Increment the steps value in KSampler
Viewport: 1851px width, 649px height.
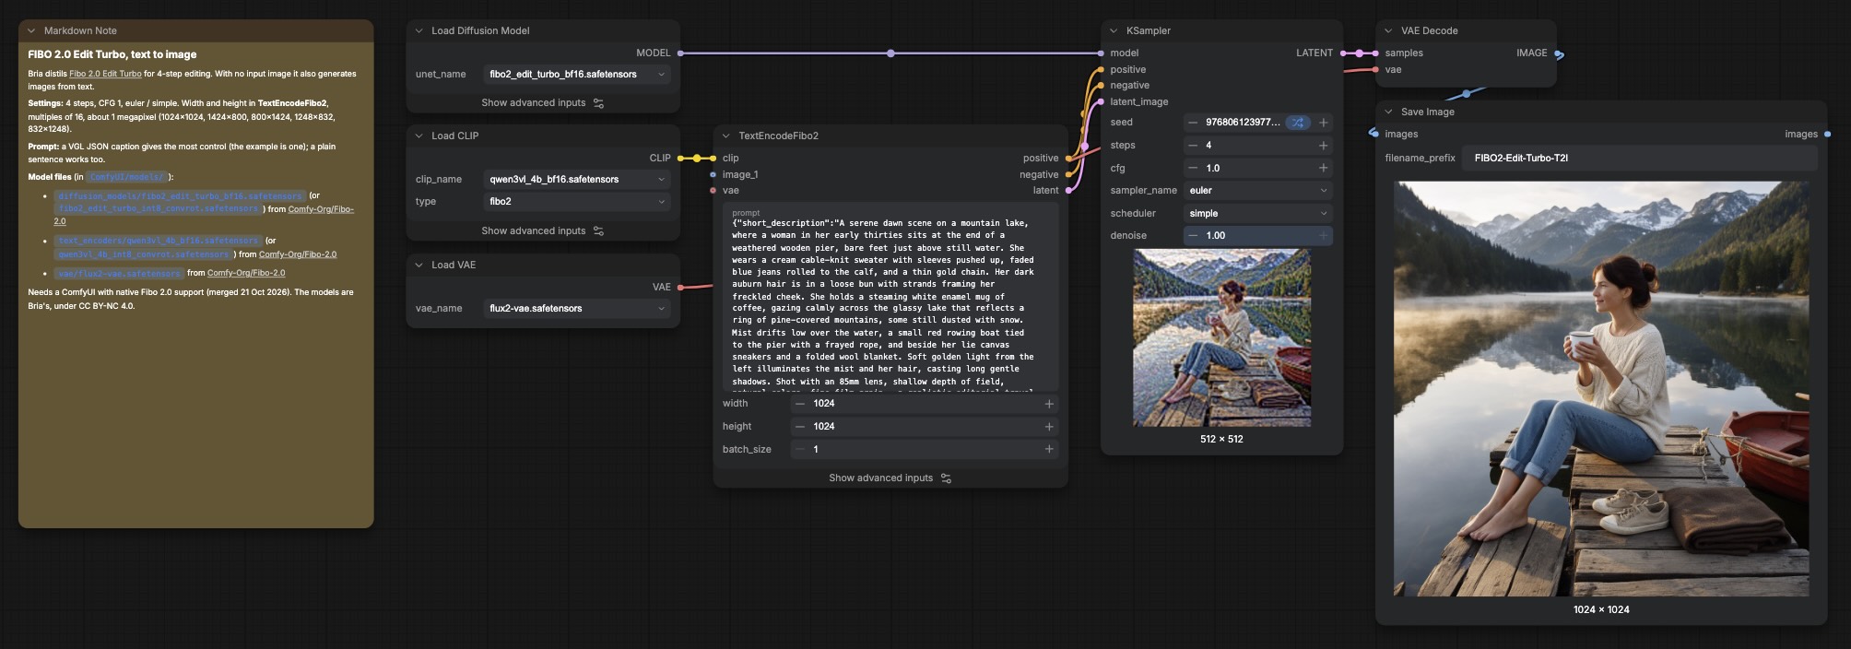pyautogui.click(x=1323, y=145)
